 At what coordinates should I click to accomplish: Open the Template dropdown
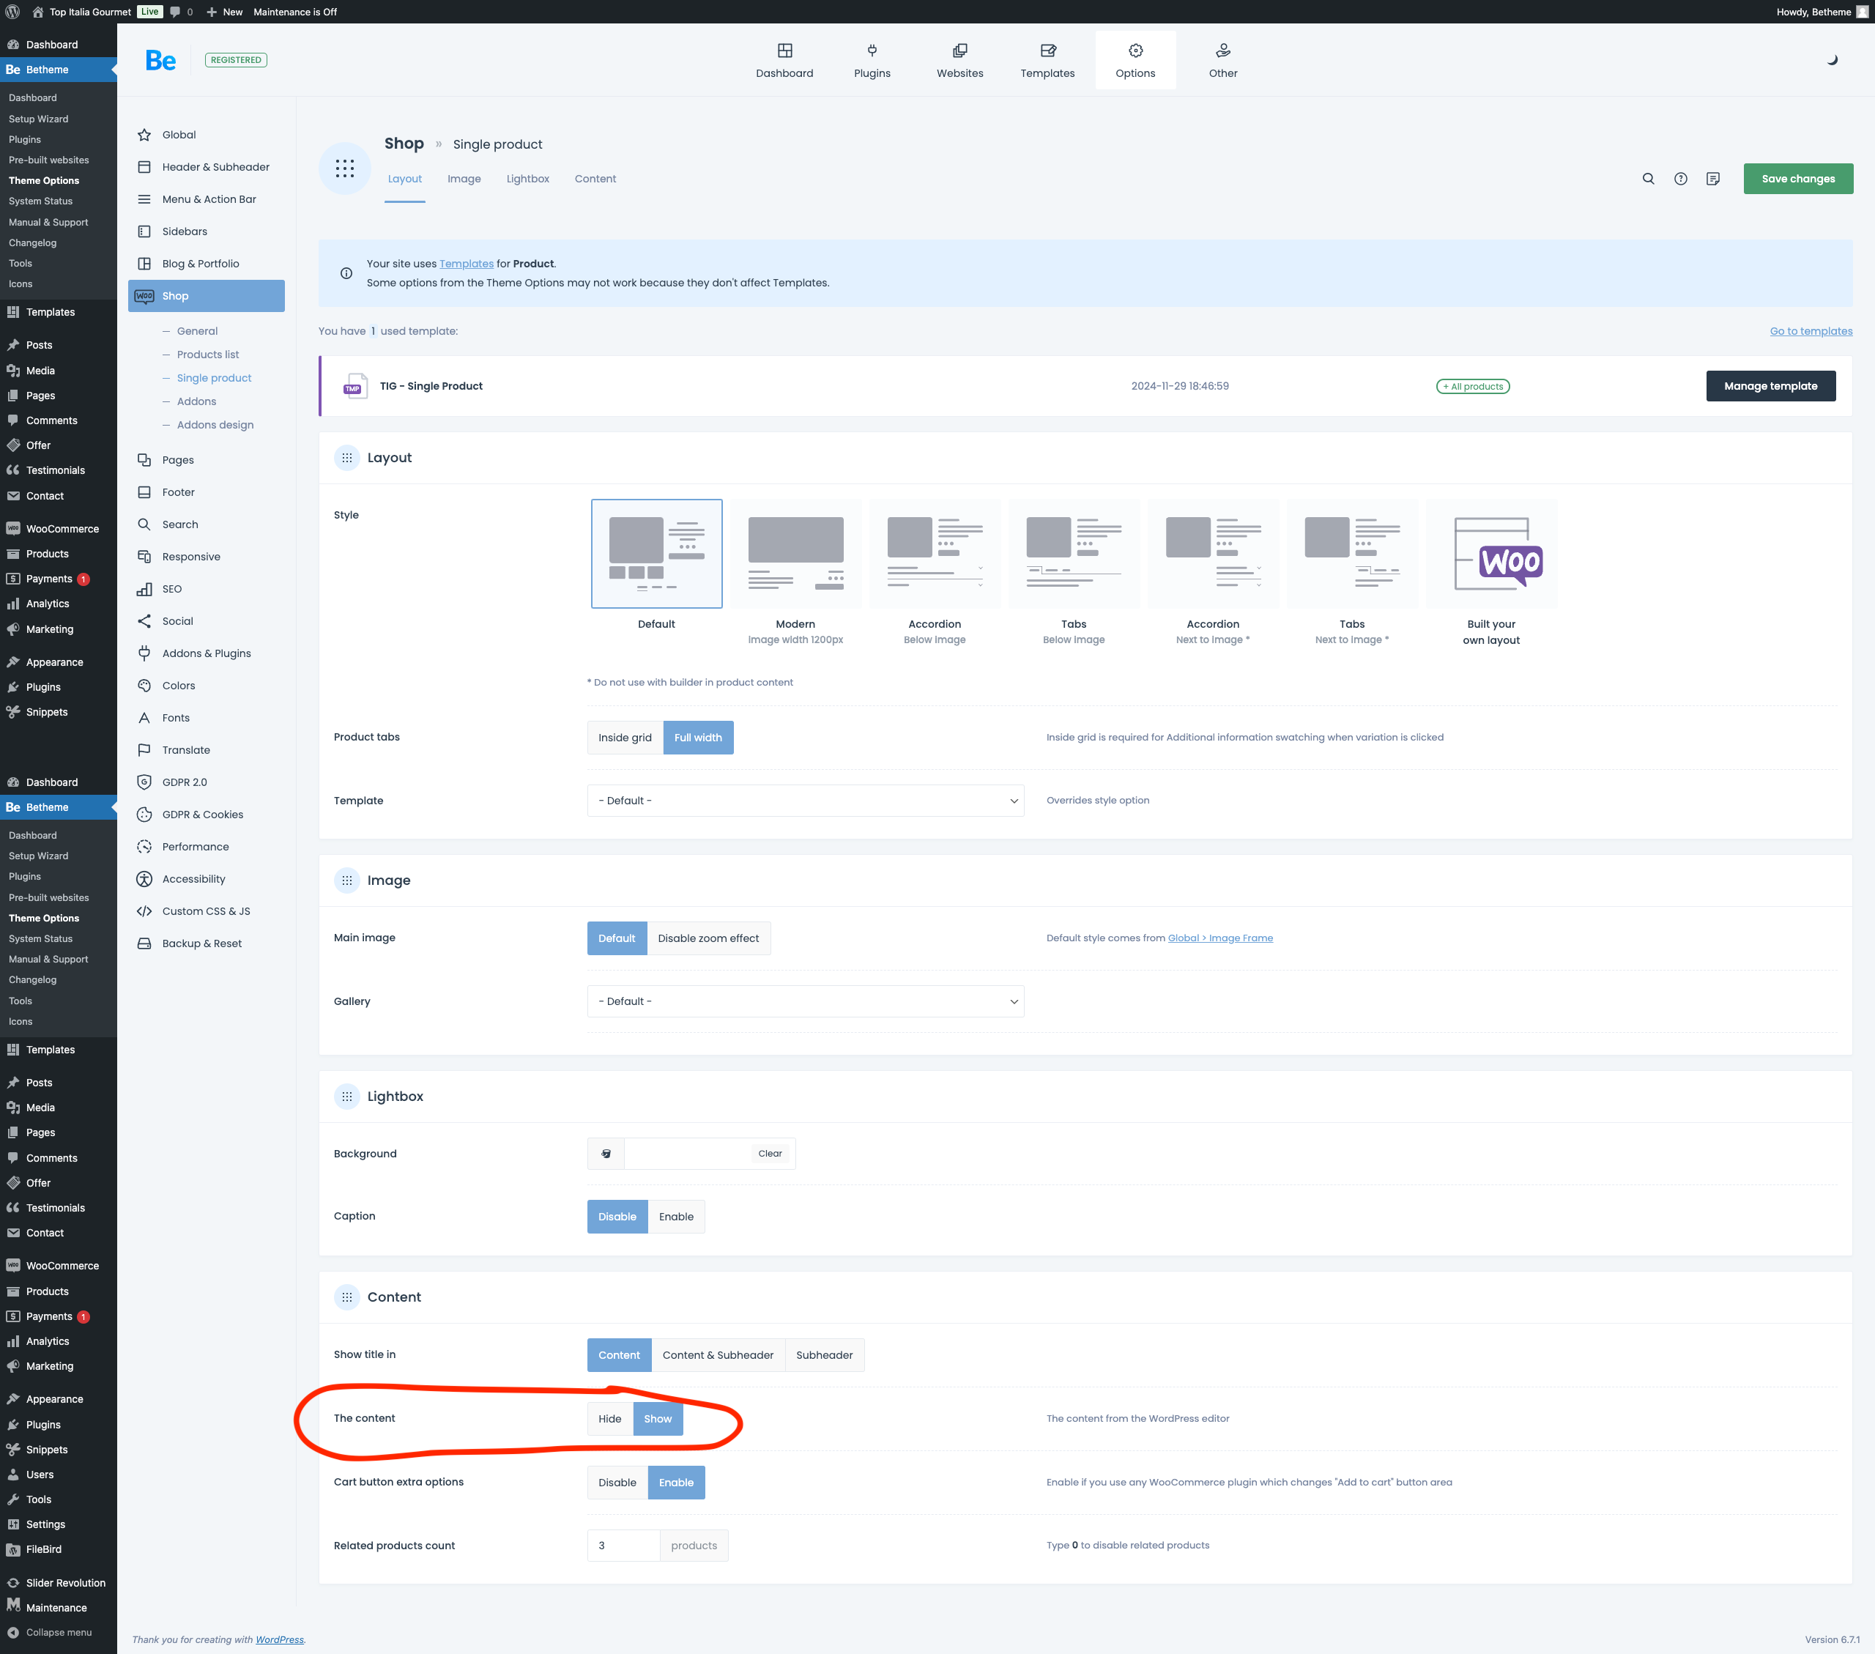(x=806, y=801)
